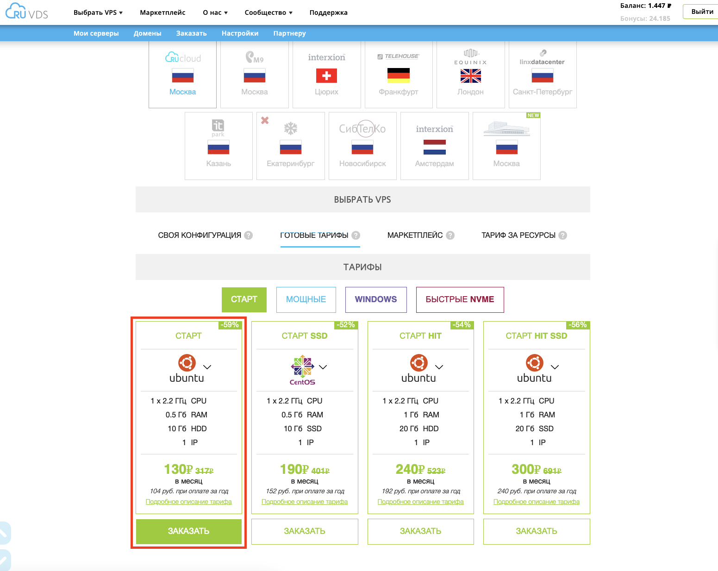This screenshot has height=571, width=718.
Task: Open the Заказать menu item
Action: [x=191, y=33]
